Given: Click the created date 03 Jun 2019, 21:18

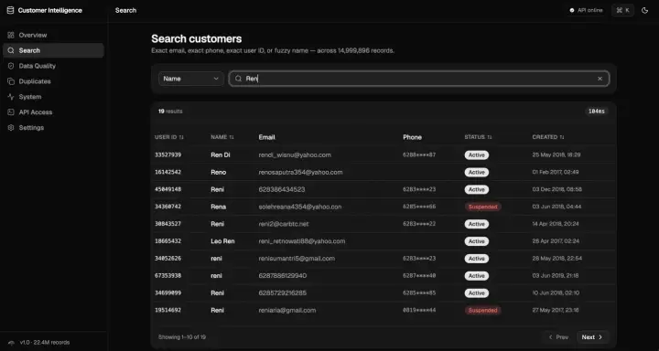Looking at the screenshot, I should [556, 276].
